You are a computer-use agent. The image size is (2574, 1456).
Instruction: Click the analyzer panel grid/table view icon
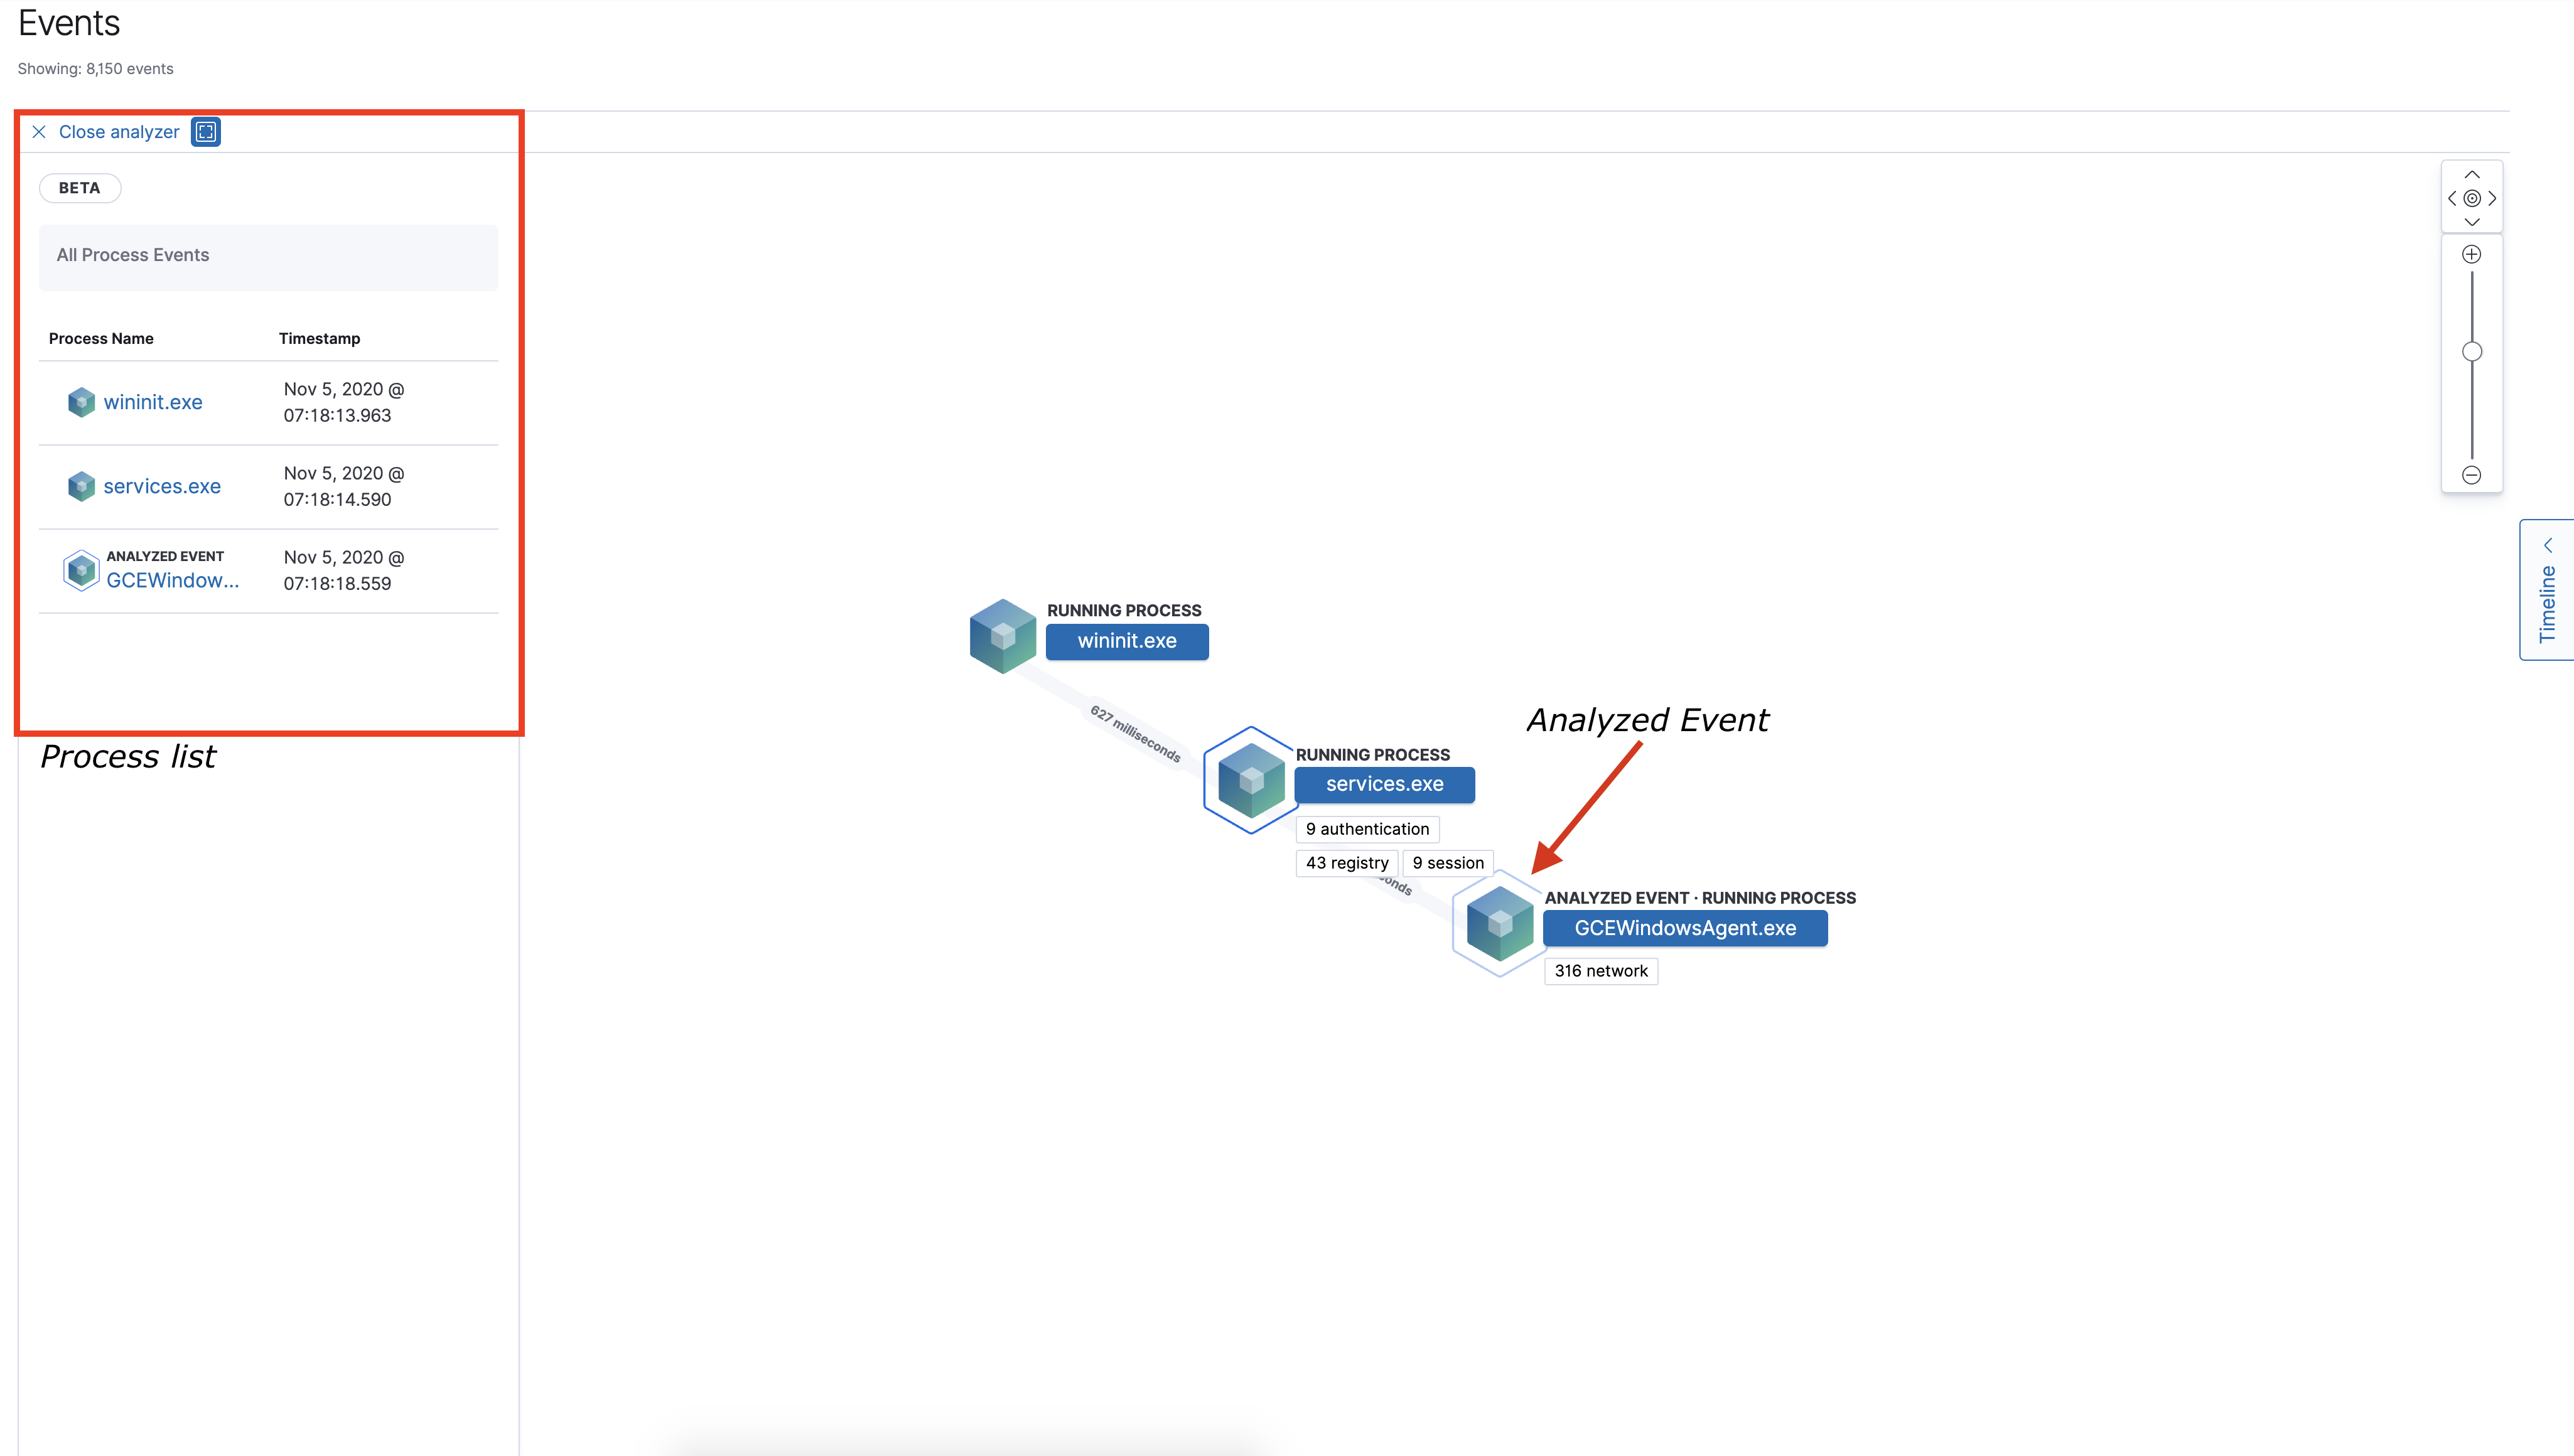205,129
